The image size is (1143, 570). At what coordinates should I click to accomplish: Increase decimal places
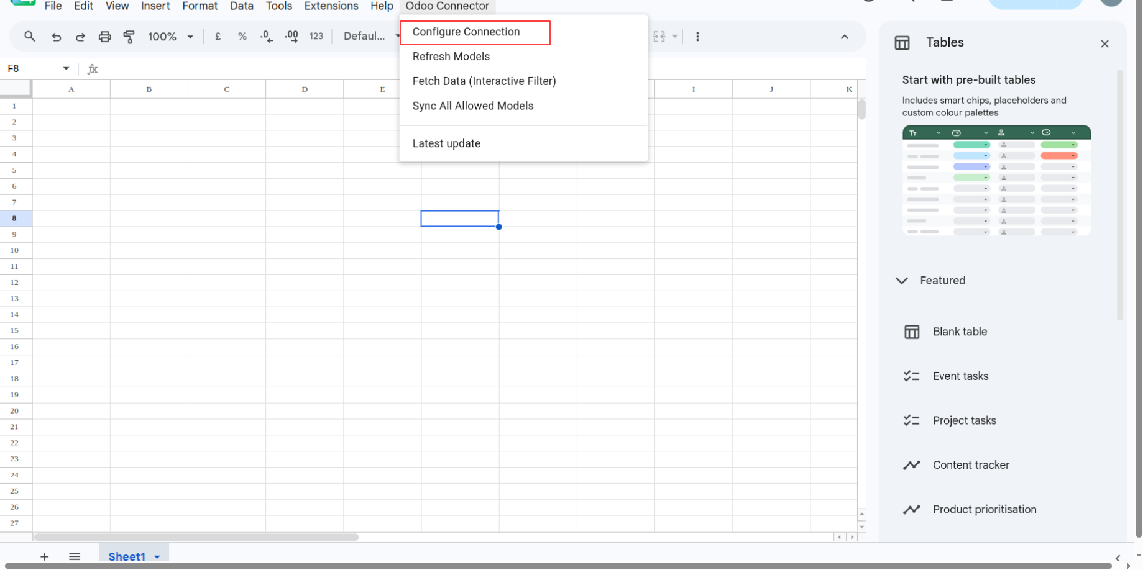tap(291, 37)
